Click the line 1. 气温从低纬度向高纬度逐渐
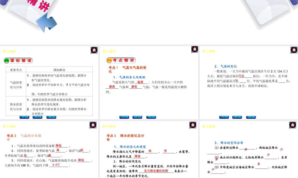This screenshot has height=178, width=298. click(41, 146)
